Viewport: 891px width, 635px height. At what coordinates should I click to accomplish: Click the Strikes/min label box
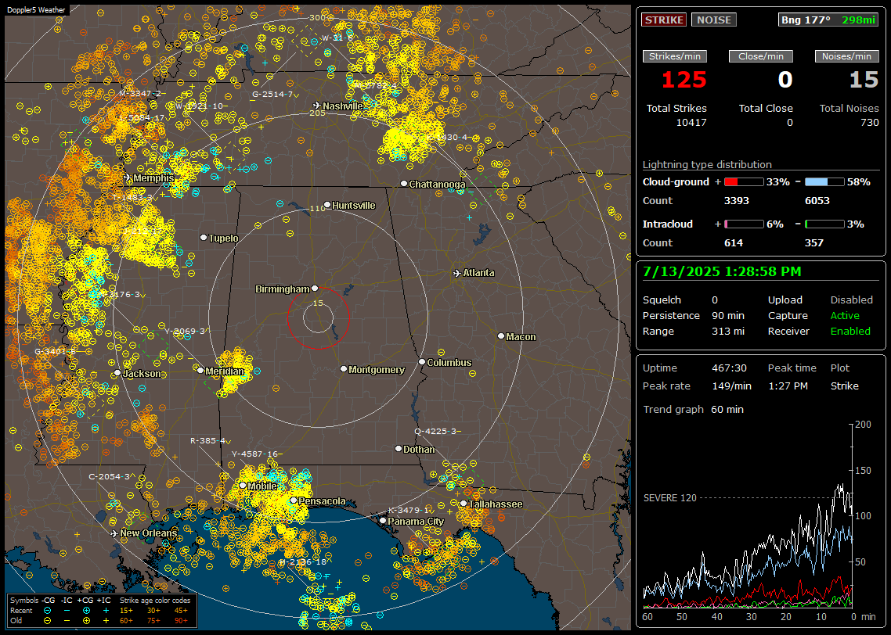pyautogui.click(x=675, y=56)
